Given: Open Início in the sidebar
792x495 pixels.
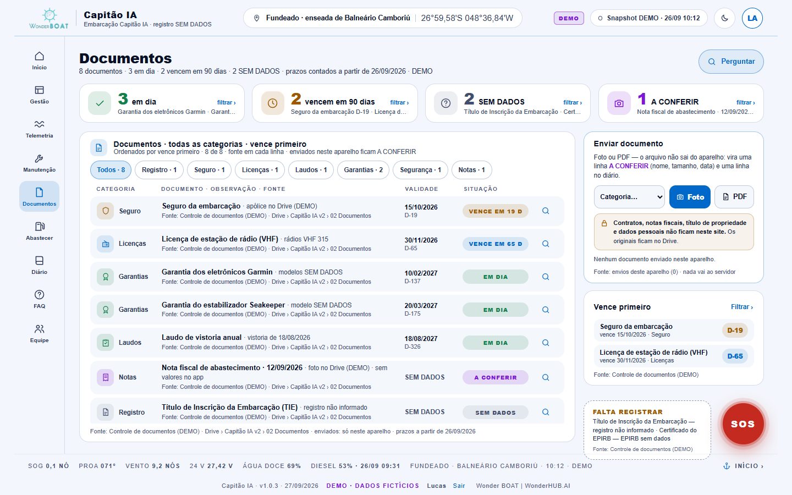Looking at the screenshot, I should [39, 61].
